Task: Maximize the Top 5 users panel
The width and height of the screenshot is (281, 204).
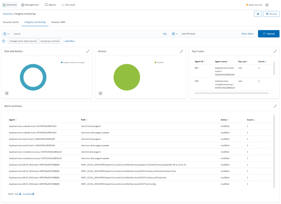Action: 275,51
